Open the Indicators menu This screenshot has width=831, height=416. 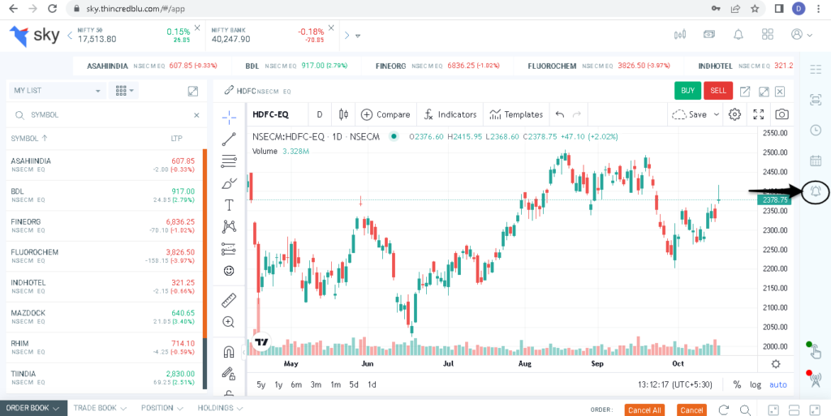[x=450, y=114]
